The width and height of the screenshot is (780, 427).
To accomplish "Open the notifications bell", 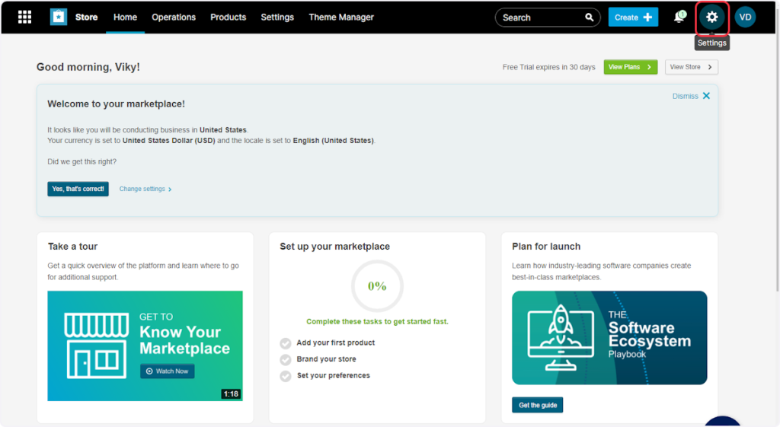I will (x=679, y=17).
